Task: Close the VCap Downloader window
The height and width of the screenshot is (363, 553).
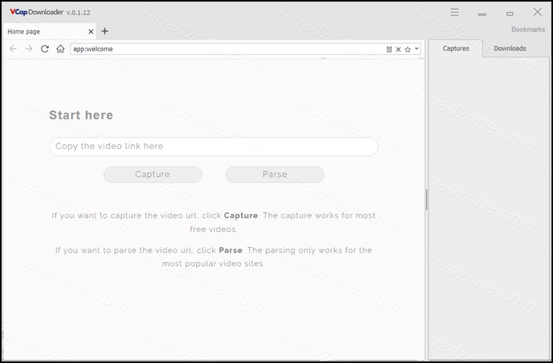Action: pyautogui.click(x=538, y=12)
